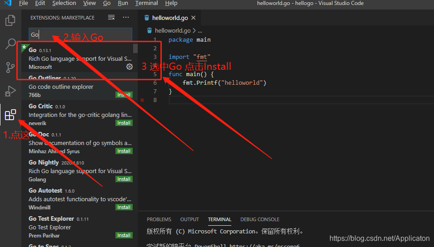
Task: Install the Go Outliner extension
Action: pyautogui.click(x=124, y=95)
